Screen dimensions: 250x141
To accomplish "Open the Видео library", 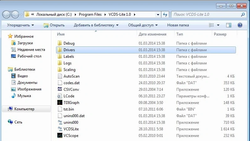I will (x=23, y=76).
